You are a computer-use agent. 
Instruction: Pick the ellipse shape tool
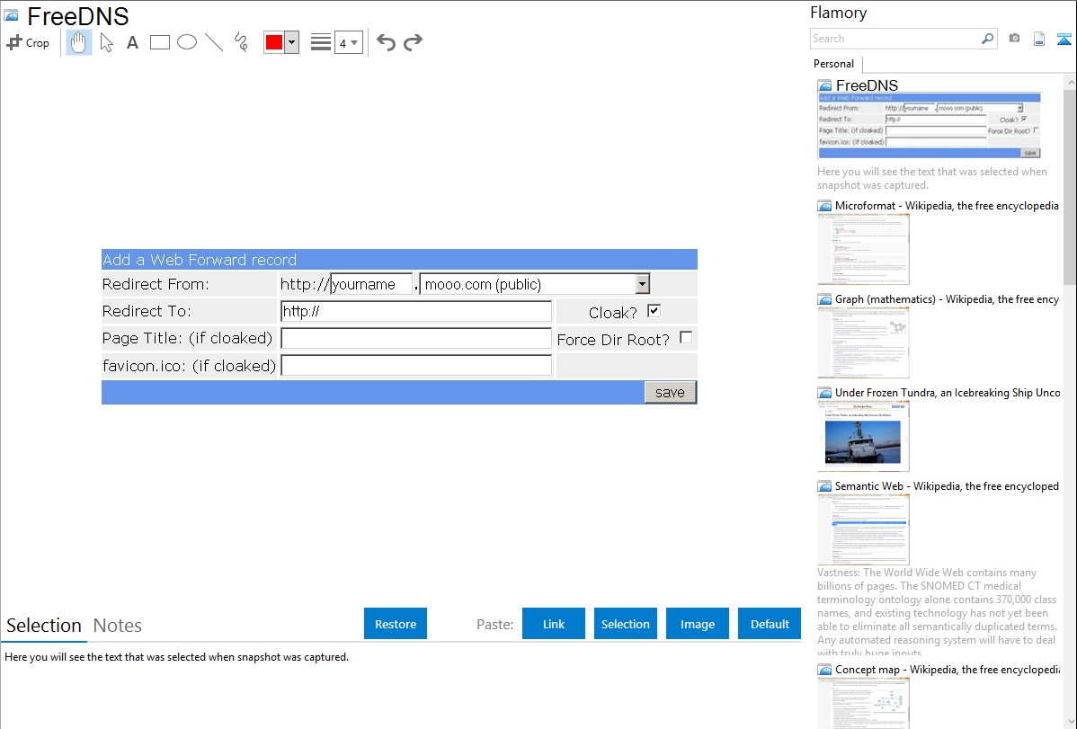tap(187, 42)
